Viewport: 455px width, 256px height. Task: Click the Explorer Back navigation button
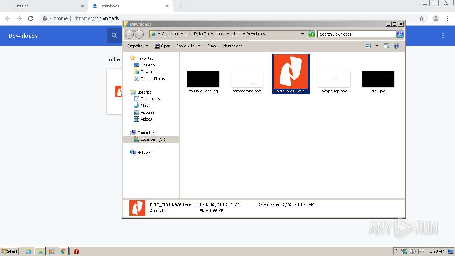pos(129,34)
